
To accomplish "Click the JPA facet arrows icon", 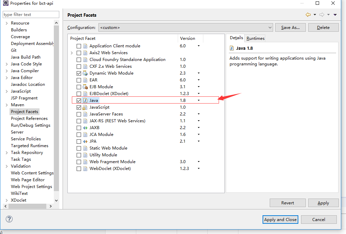I will [x=85, y=141].
